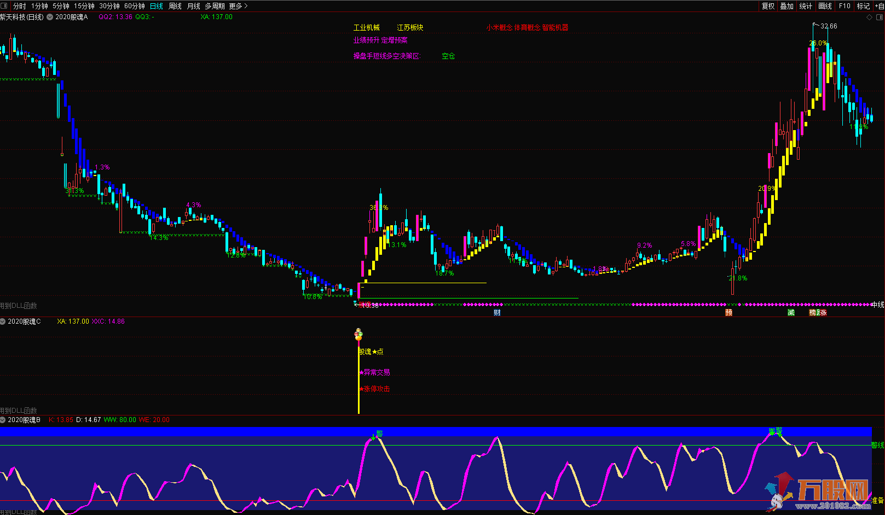Click the 32.66 highest price marker

click(x=829, y=26)
